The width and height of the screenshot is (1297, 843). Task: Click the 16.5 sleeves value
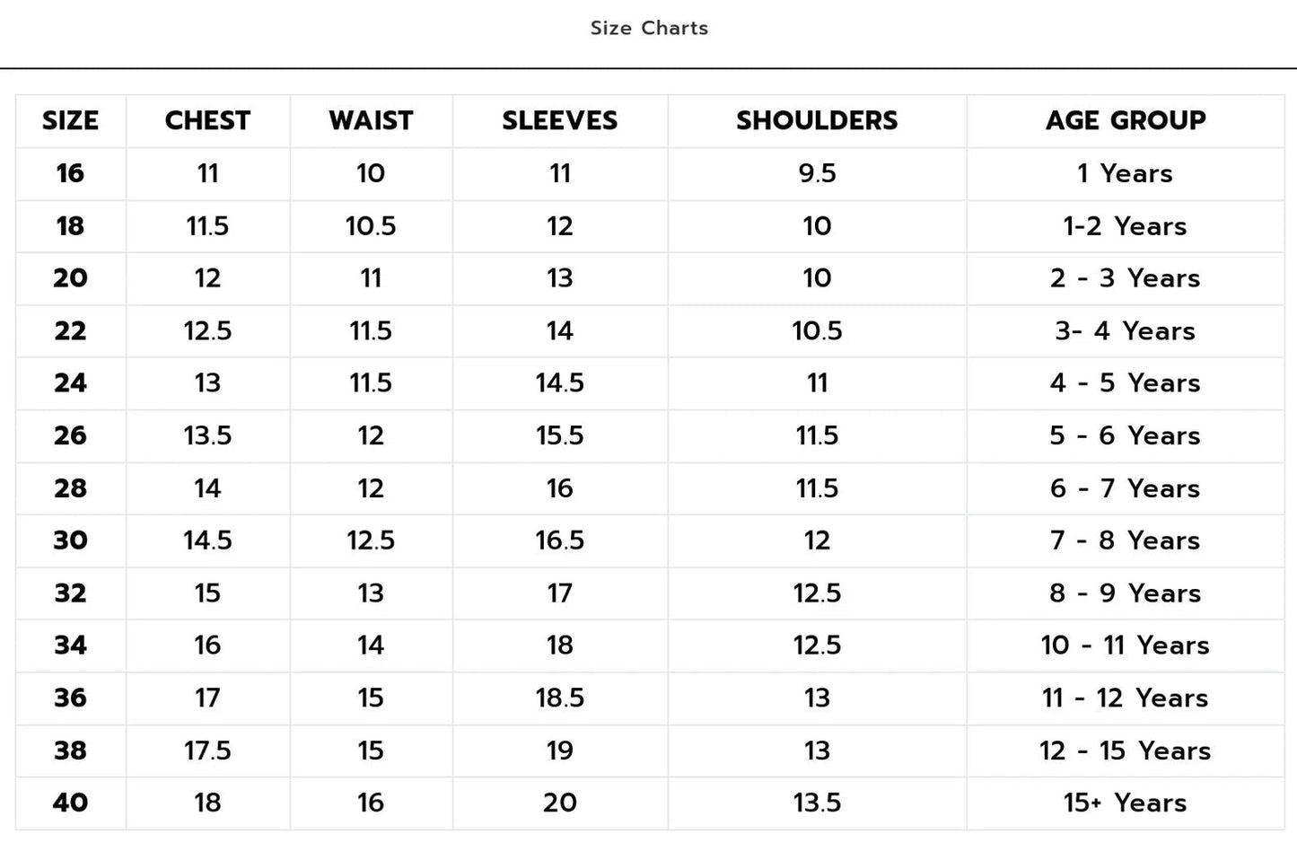tap(560, 540)
